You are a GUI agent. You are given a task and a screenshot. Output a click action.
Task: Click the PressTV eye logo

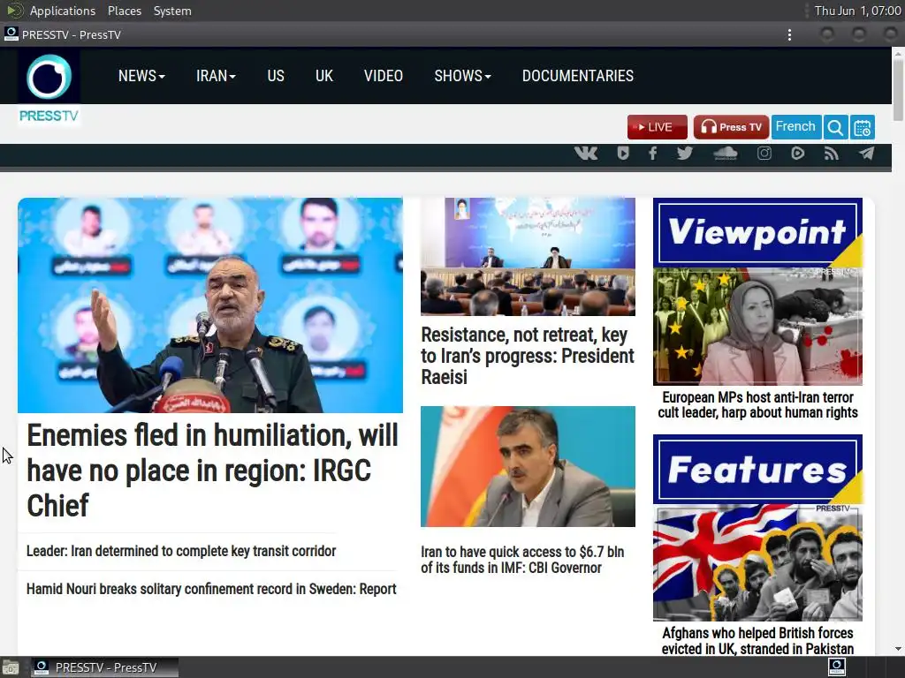point(49,77)
